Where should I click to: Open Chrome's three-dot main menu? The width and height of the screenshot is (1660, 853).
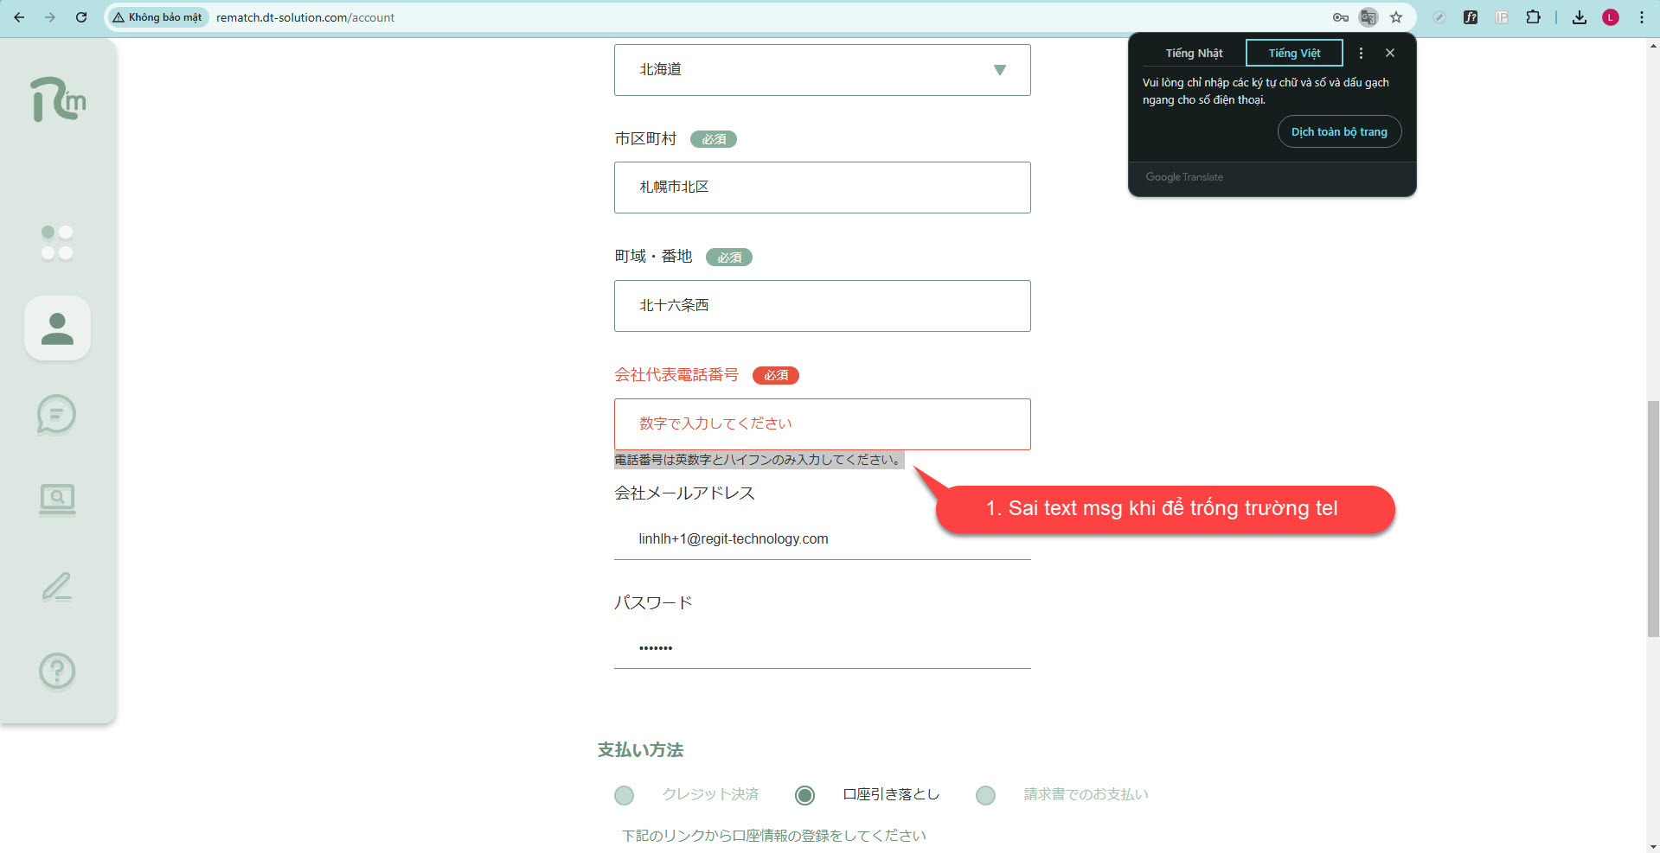click(1641, 17)
